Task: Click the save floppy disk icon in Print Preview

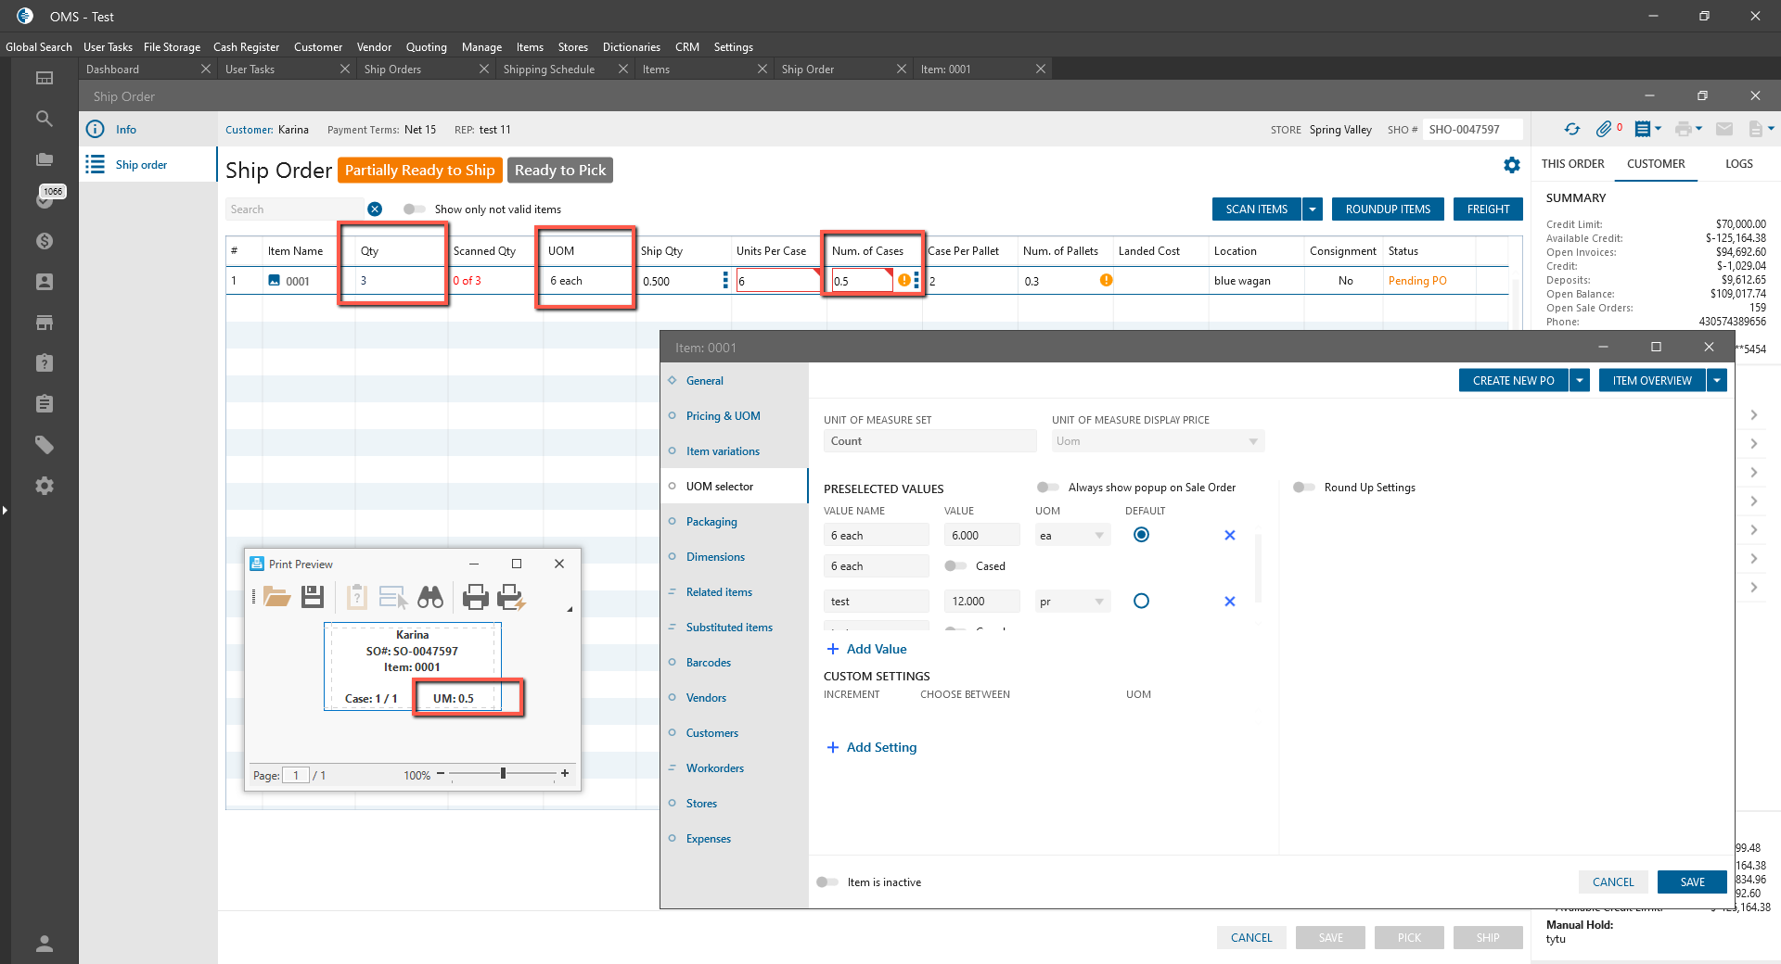Action: coord(313,597)
